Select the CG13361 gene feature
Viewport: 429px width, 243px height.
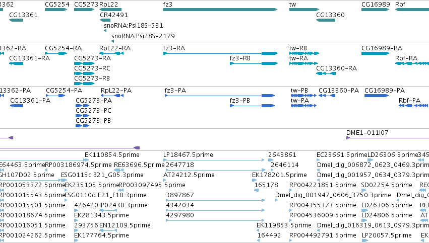pos(16,20)
